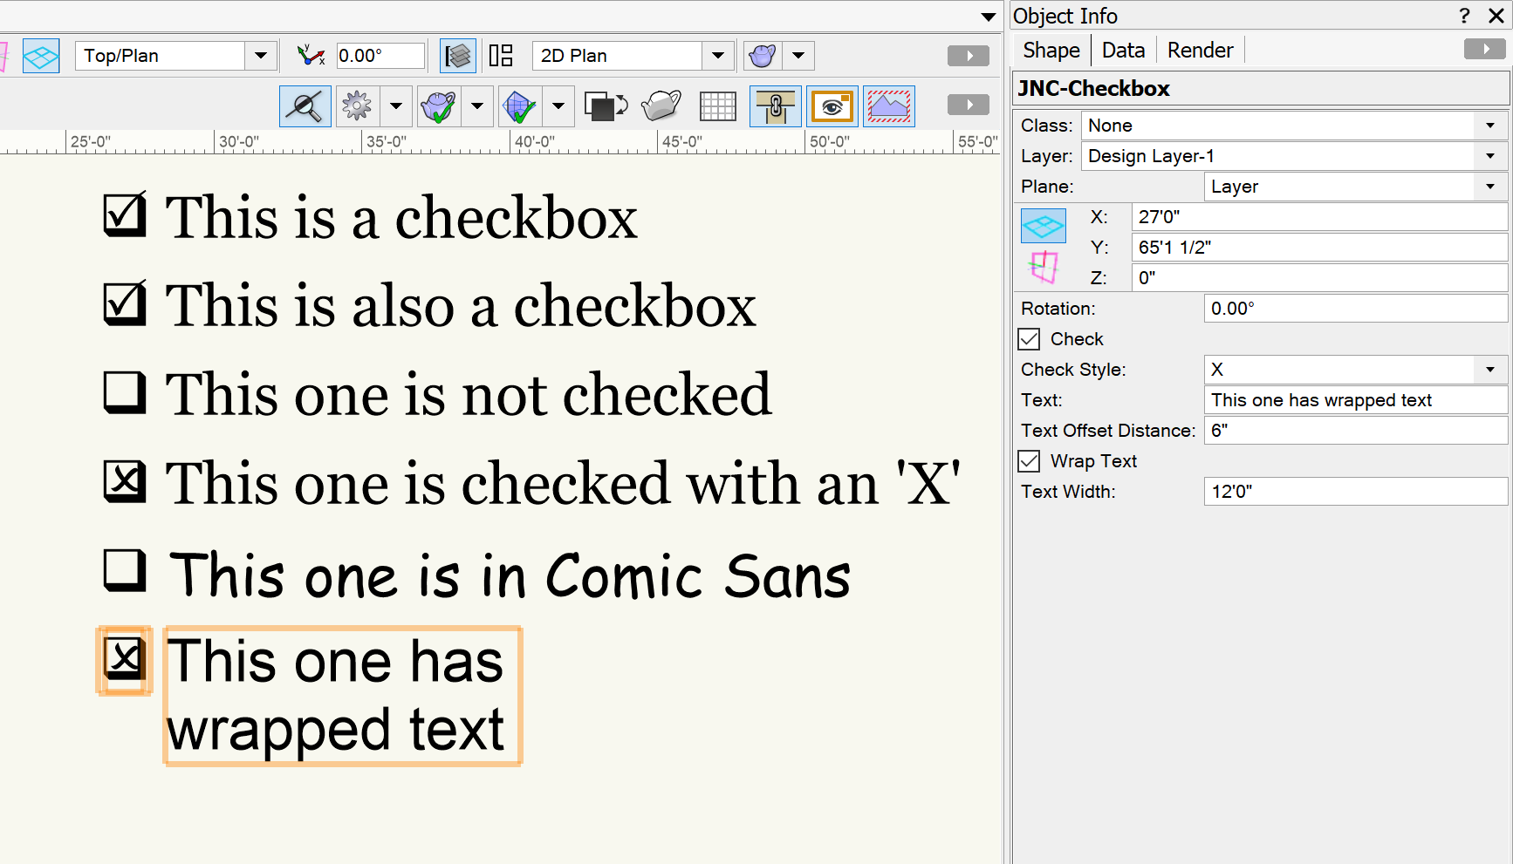1513x864 pixels.
Task: Click the settings gear icon in the toolbar
Action: click(x=357, y=105)
